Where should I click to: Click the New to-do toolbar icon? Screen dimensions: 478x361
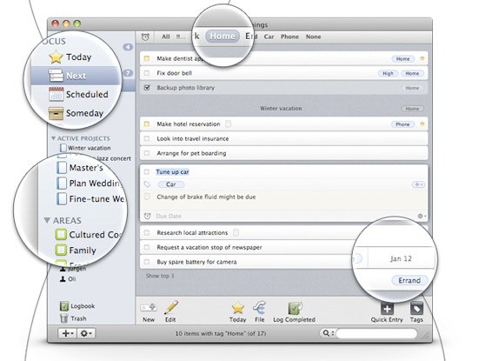pyautogui.click(x=149, y=307)
